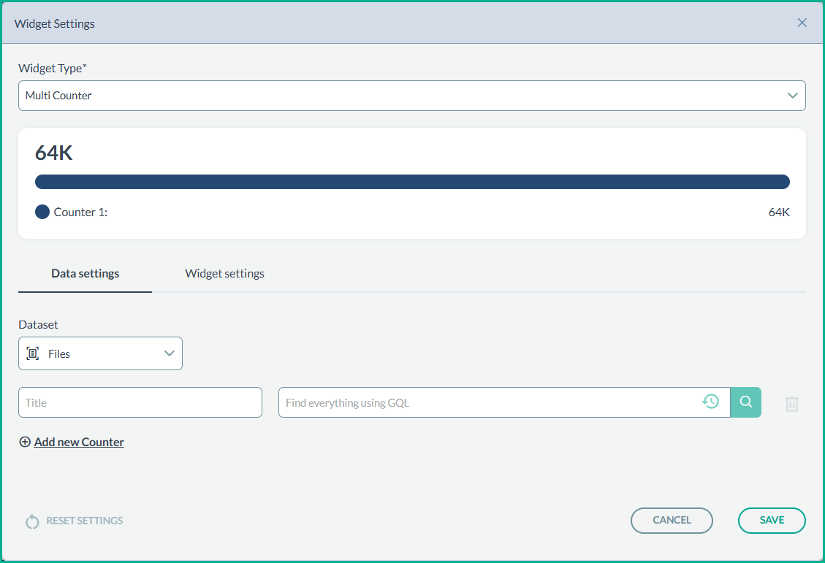Click the query history clock icon
825x563 pixels.
710,402
